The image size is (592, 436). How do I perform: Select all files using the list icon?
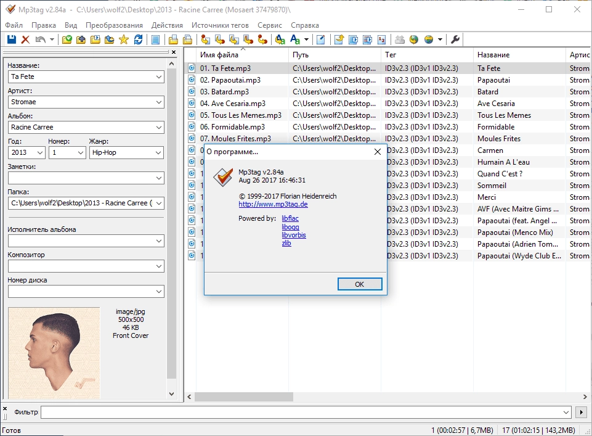(156, 39)
